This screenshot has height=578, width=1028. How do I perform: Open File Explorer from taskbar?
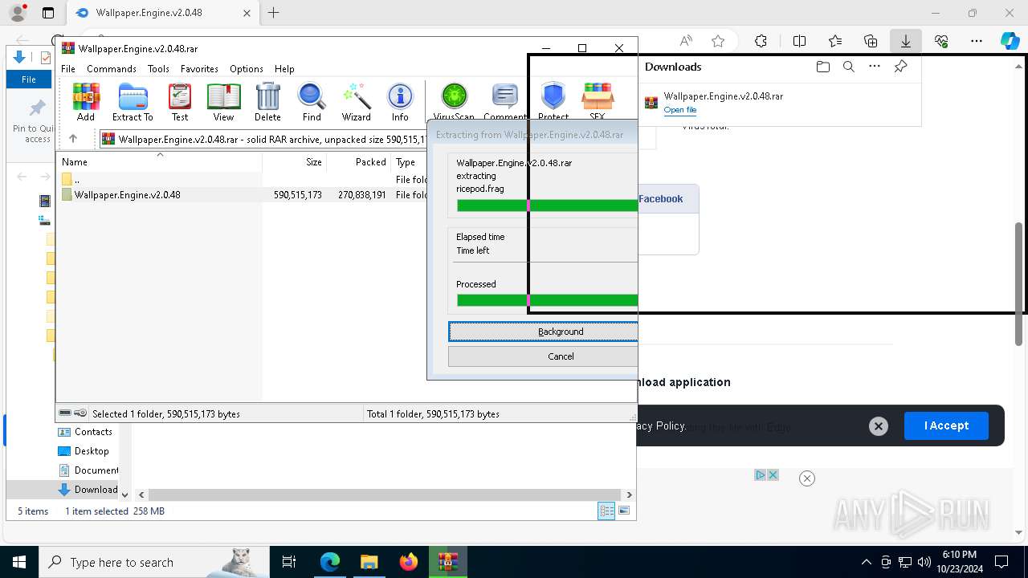click(x=369, y=562)
